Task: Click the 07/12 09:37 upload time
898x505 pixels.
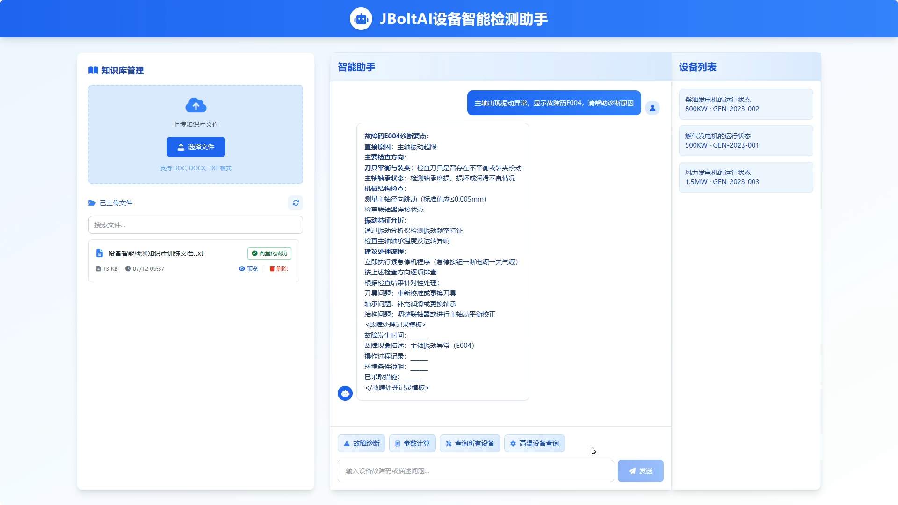Action: (x=145, y=269)
